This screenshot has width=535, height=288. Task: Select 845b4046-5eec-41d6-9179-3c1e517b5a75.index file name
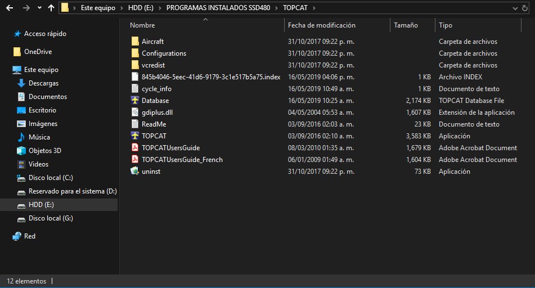pos(211,76)
